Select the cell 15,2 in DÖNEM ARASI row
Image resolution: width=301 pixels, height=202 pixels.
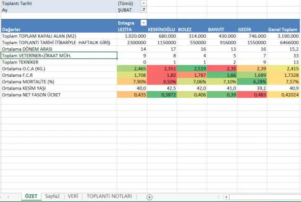[283, 49]
